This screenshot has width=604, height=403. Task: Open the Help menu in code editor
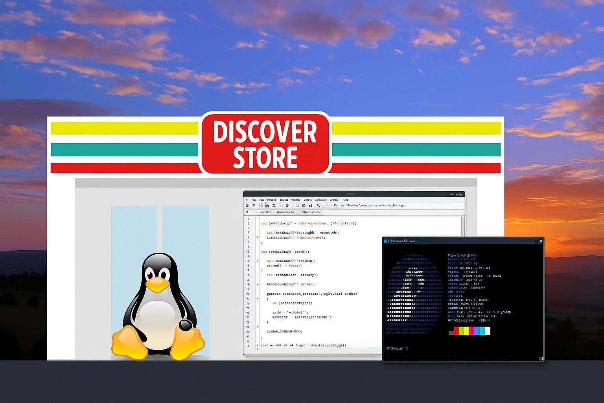[345, 200]
